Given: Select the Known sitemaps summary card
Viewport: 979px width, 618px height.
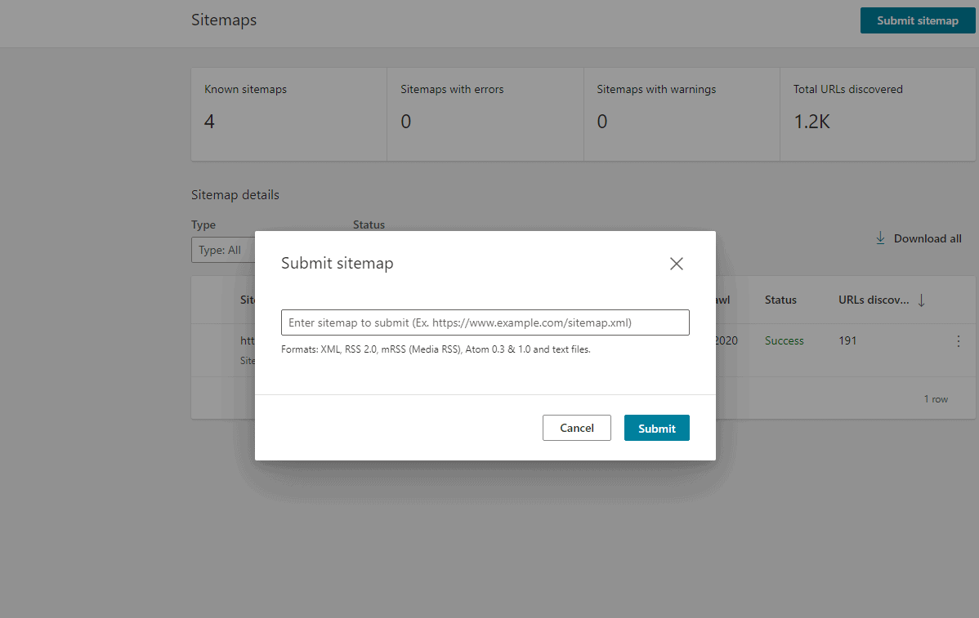Looking at the screenshot, I should pyautogui.click(x=288, y=114).
